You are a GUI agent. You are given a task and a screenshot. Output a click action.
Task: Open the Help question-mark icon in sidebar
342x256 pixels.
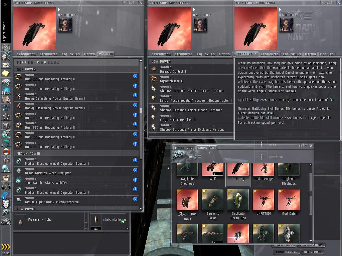click(6, 195)
